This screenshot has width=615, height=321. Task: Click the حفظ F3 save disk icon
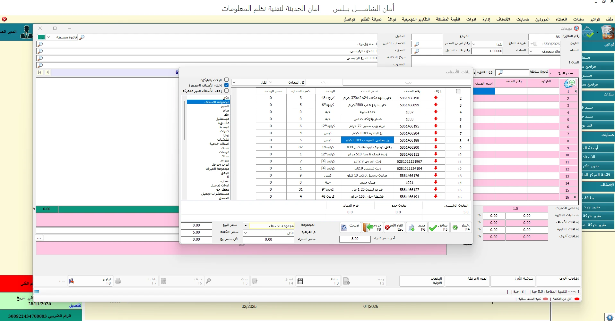(x=300, y=281)
